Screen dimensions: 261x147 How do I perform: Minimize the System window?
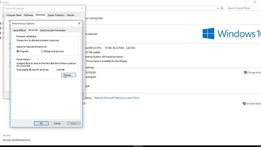[246, 2]
